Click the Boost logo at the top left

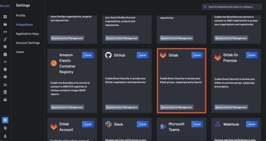[x=5, y=6]
